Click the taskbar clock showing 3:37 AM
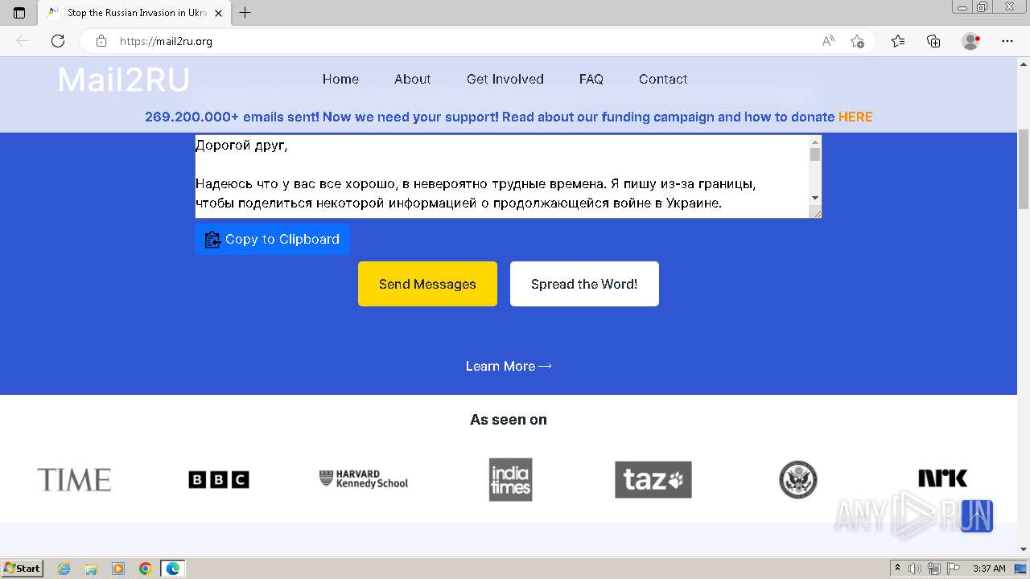The width and height of the screenshot is (1030, 579). (989, 569)
